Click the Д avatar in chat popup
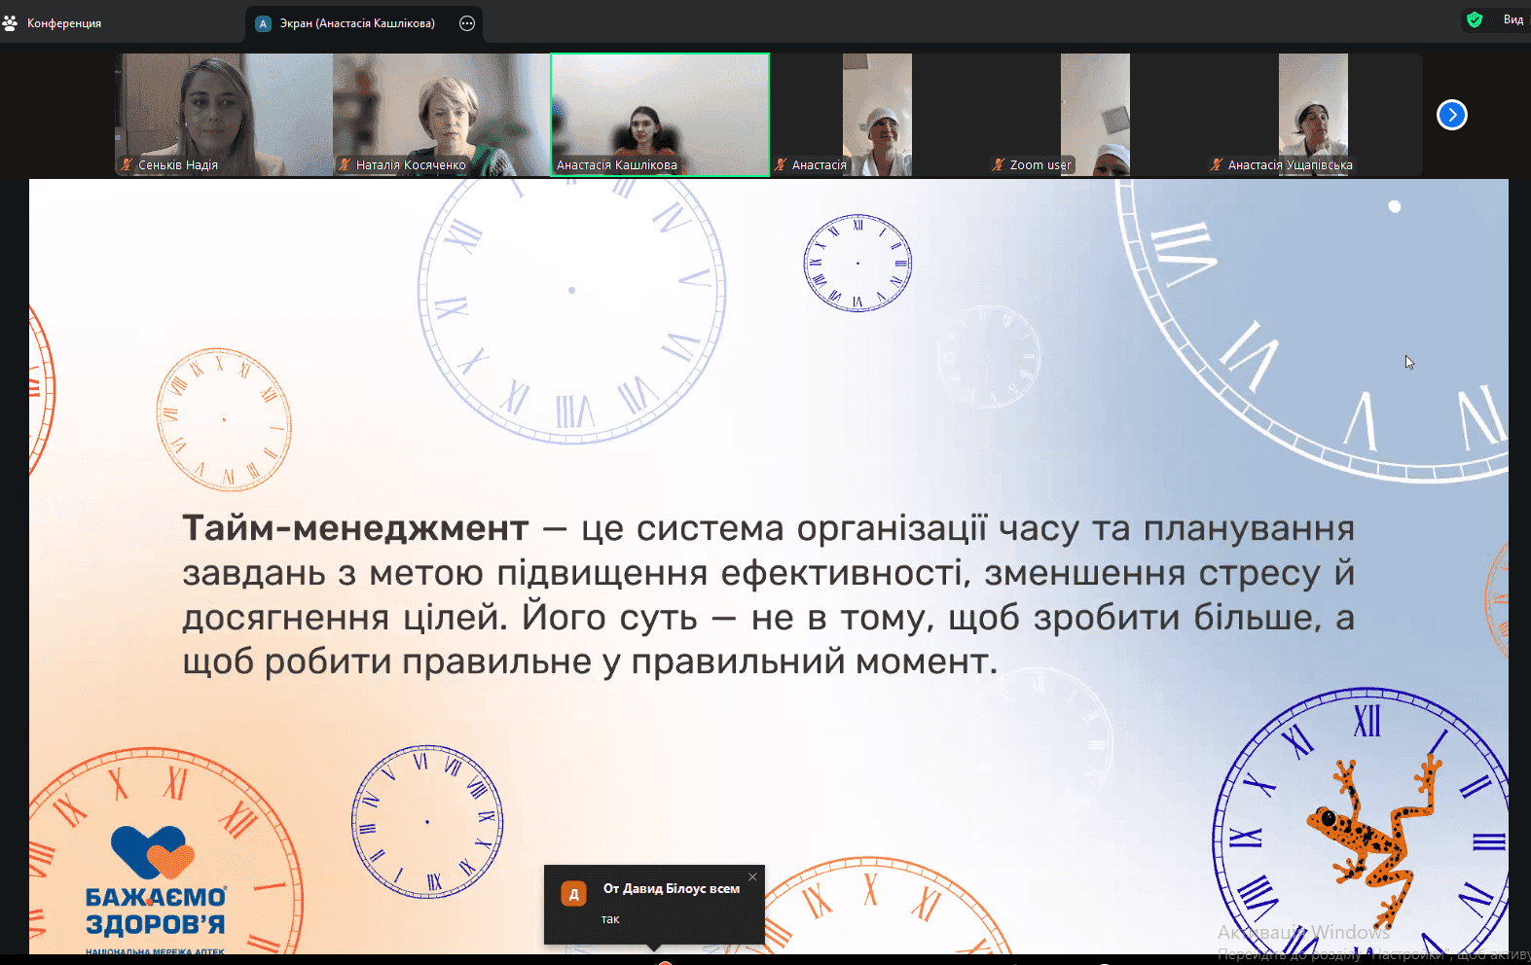This screenshot has height=965, width=1531. 574,894
